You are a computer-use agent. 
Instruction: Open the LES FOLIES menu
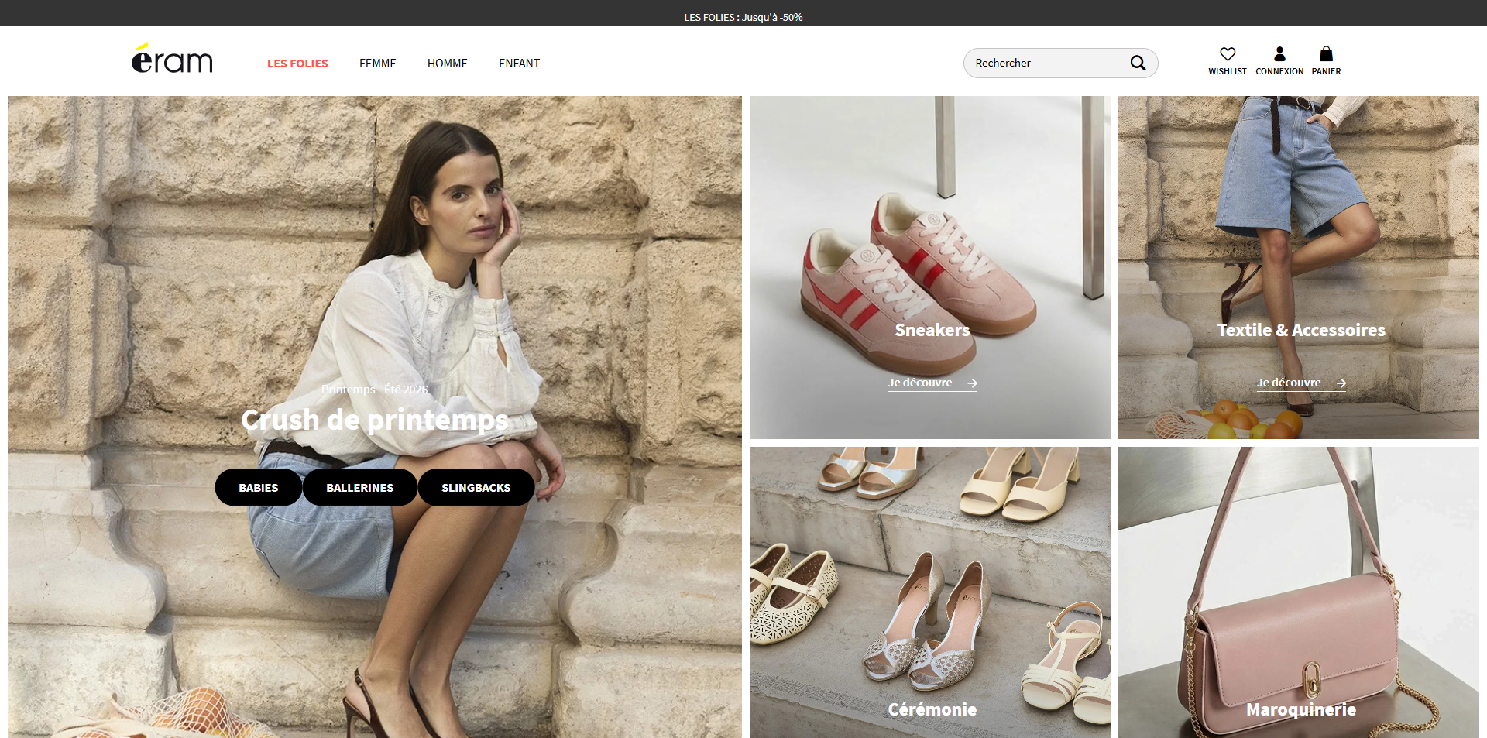coord(297,64)
